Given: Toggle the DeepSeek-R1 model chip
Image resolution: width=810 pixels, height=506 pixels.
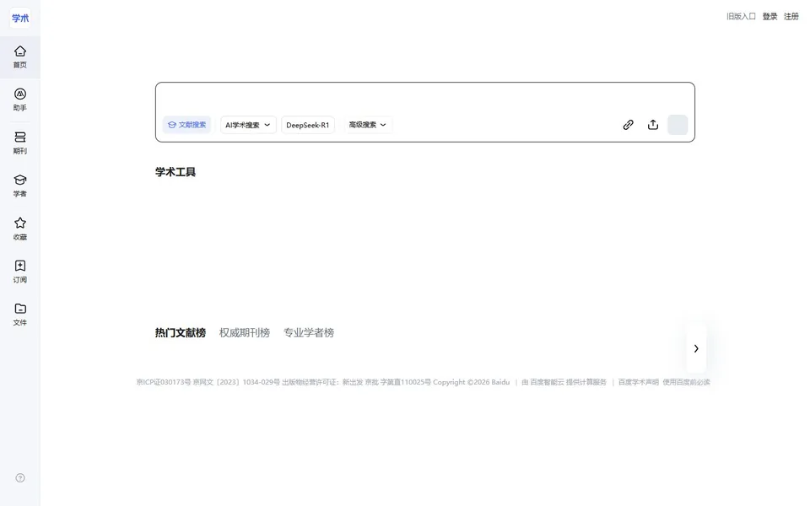Looking at the screenshot, I should click(x=308, y=125).
